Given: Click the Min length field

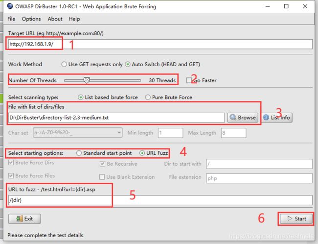Looking at the screenshot, I should [170, 133].
